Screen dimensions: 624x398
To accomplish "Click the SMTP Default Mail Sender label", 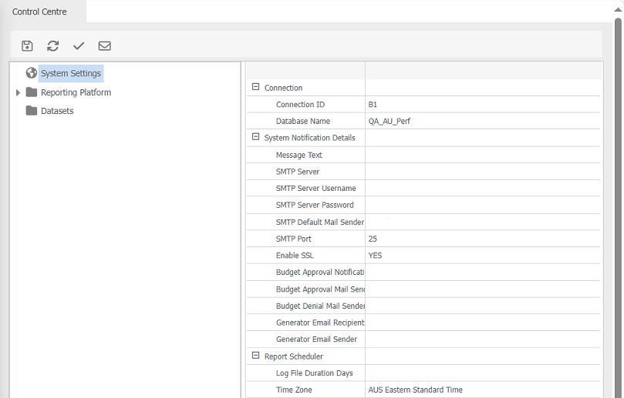I will point(320,222).
